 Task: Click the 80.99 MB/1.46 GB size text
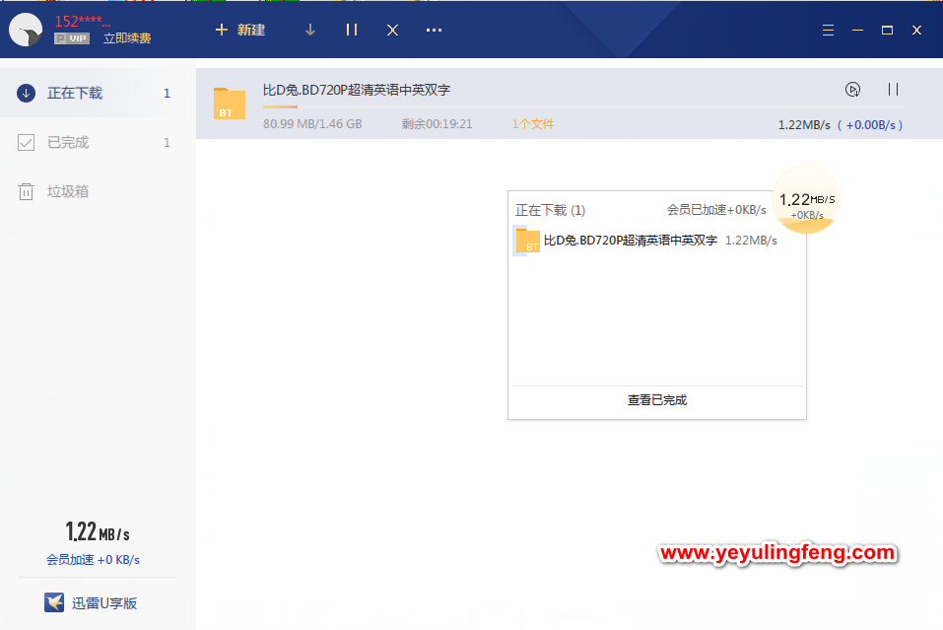[312, 124]
